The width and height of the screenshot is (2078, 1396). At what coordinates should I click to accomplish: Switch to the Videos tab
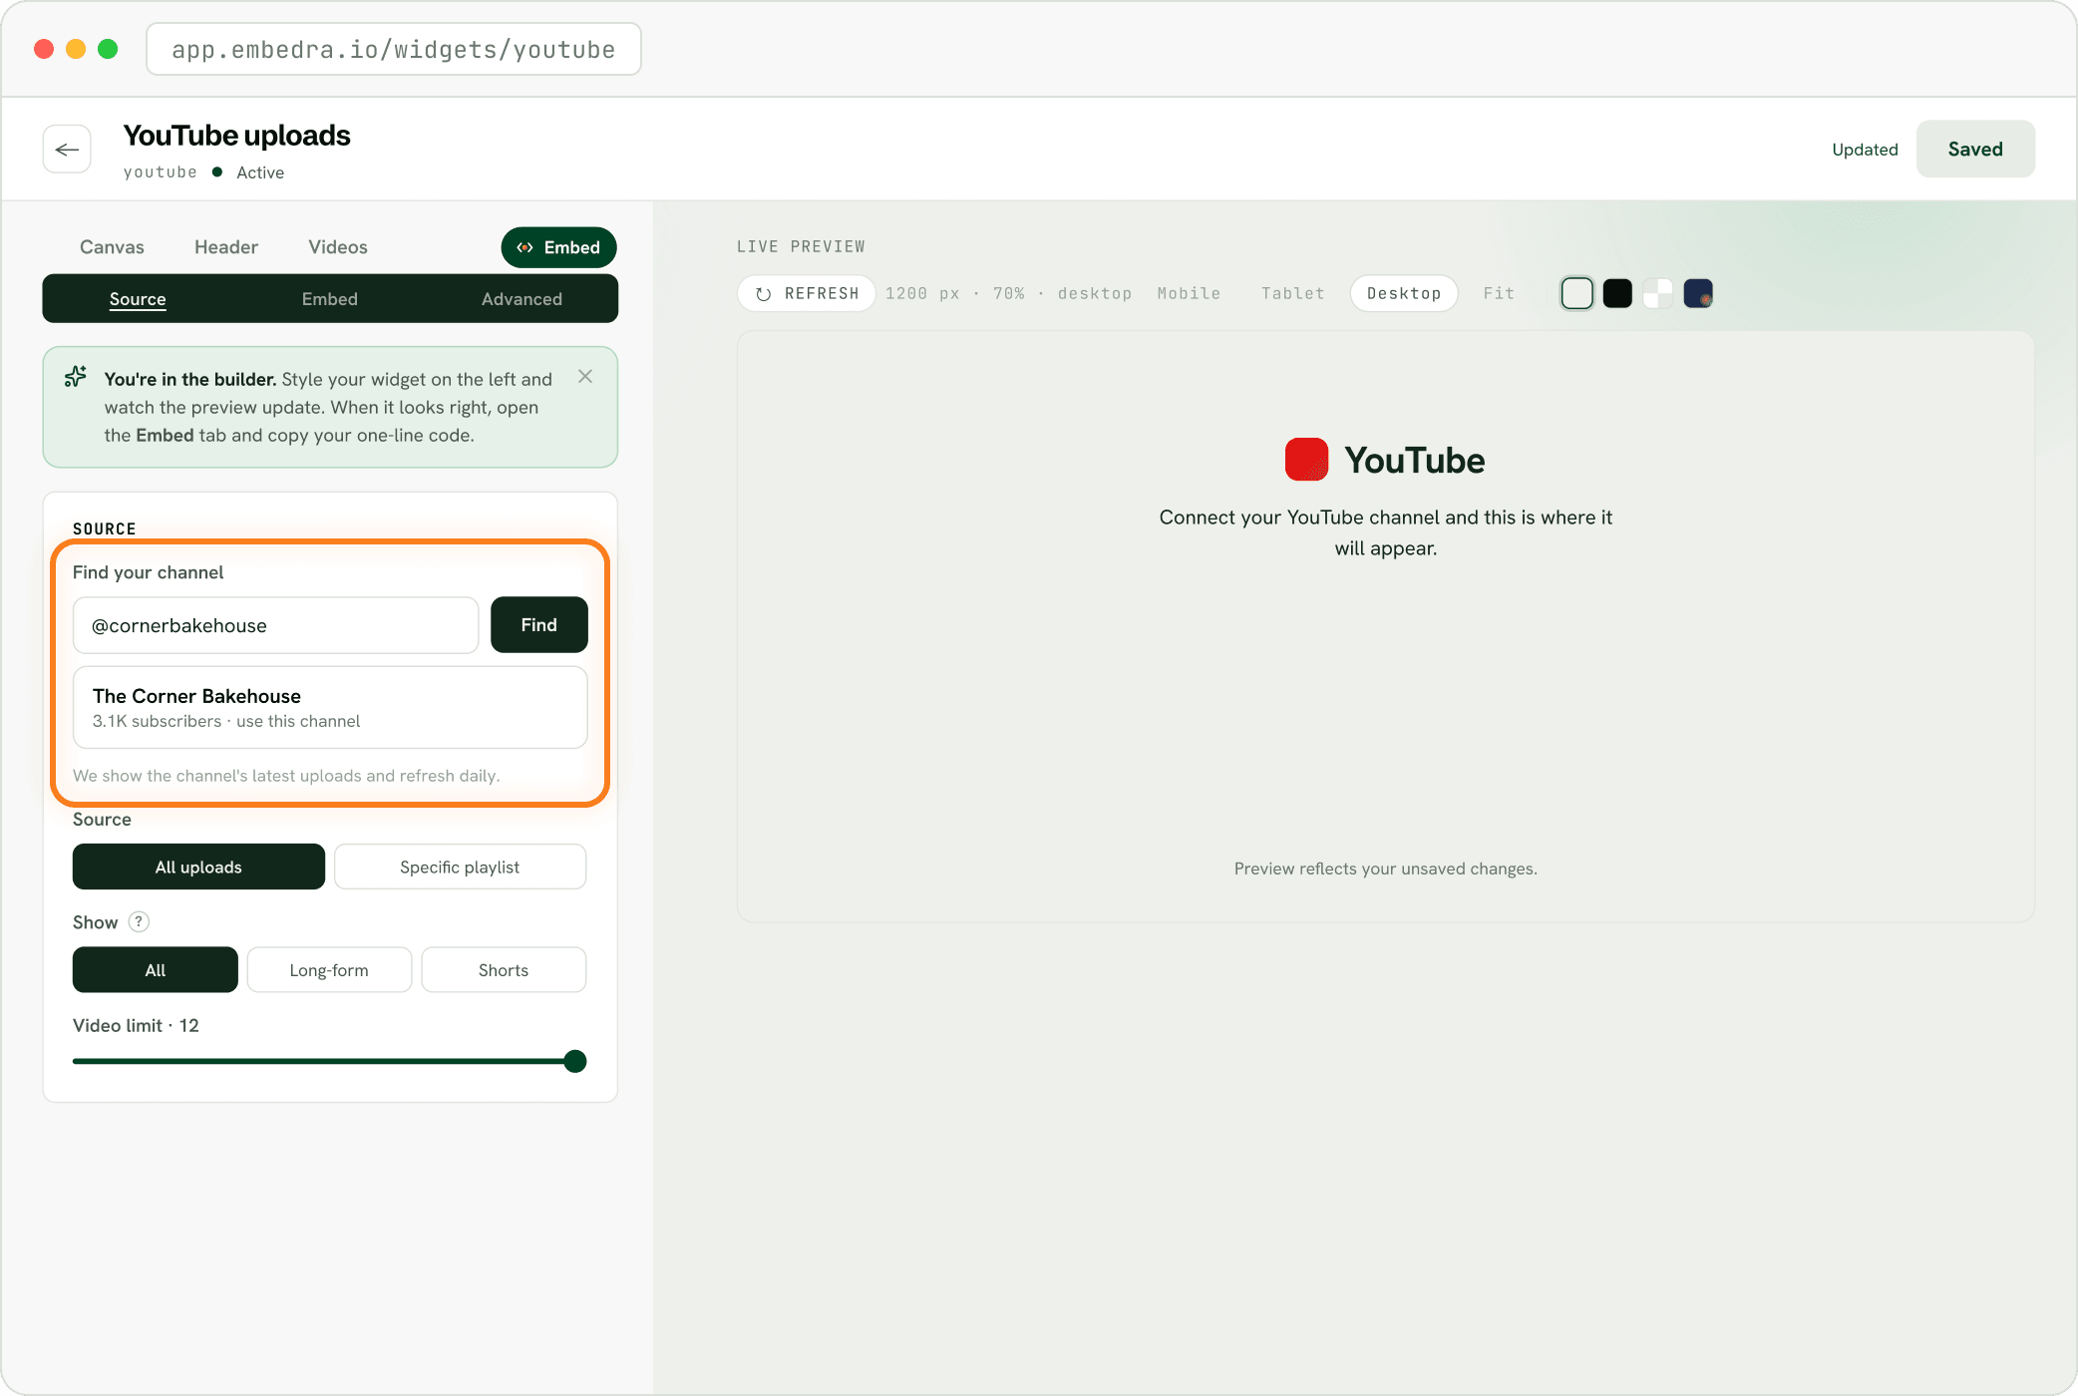click(x=337, y=246)
